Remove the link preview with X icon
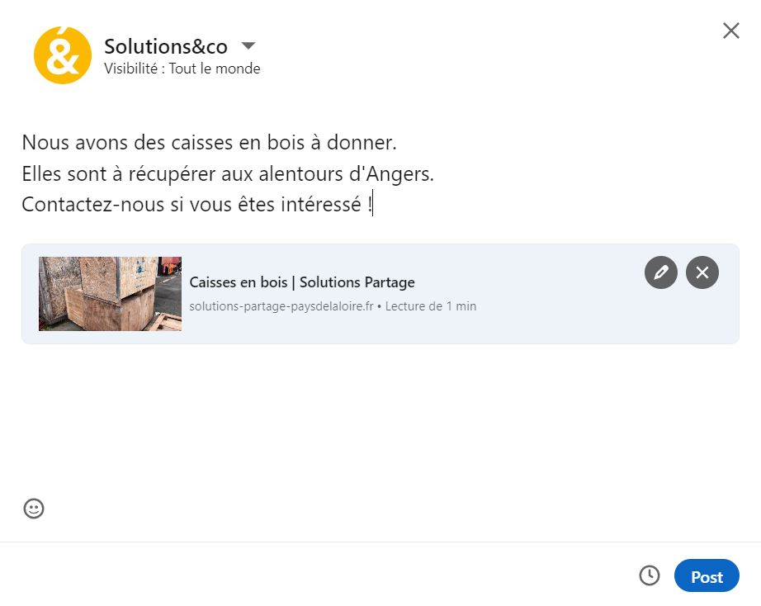The image size is (761, 606). [702, 272]
